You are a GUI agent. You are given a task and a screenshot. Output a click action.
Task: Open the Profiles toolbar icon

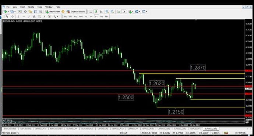12,12
